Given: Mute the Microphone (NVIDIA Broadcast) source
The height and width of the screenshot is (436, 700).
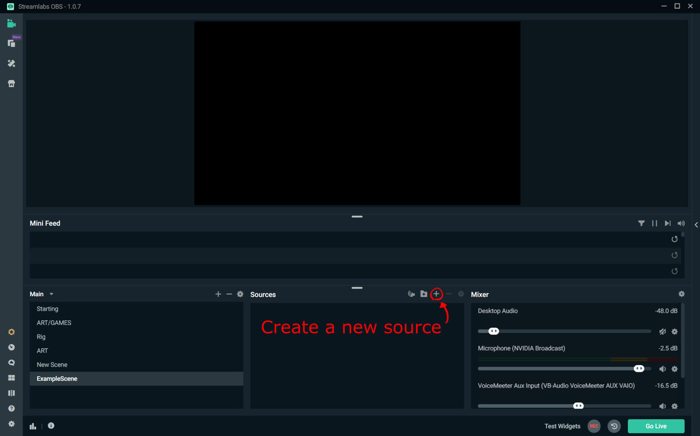Looking at the screenshot, I should click(662, 369).
